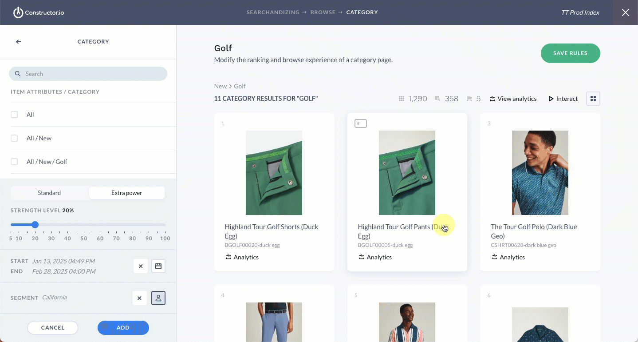
Task: Open the calendar date picker icon
Action: click(158, 266)
